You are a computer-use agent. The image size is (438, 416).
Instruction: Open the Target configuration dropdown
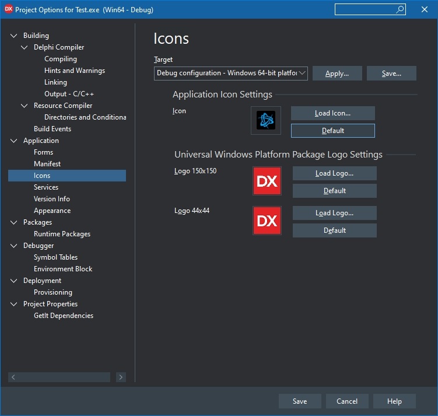tap(231, 73)
